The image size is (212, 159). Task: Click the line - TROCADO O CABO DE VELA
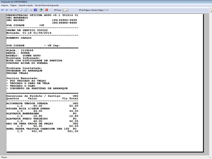[x=28, y=83]
